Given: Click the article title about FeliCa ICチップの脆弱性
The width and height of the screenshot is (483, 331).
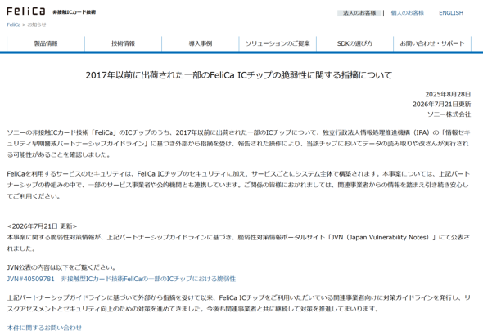Looking at the screenshot, I should pyautogui.click(x=239, y=75).
